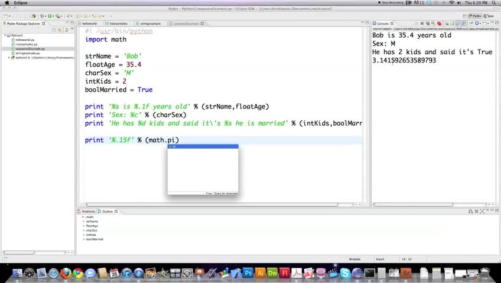The width and height of the screenshot is (501, 283).
Task: Open Dreamweaver from the Dock
Action: point(272,273)
